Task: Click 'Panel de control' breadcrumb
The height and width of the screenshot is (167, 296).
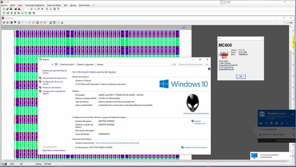Action: (67, 65)
